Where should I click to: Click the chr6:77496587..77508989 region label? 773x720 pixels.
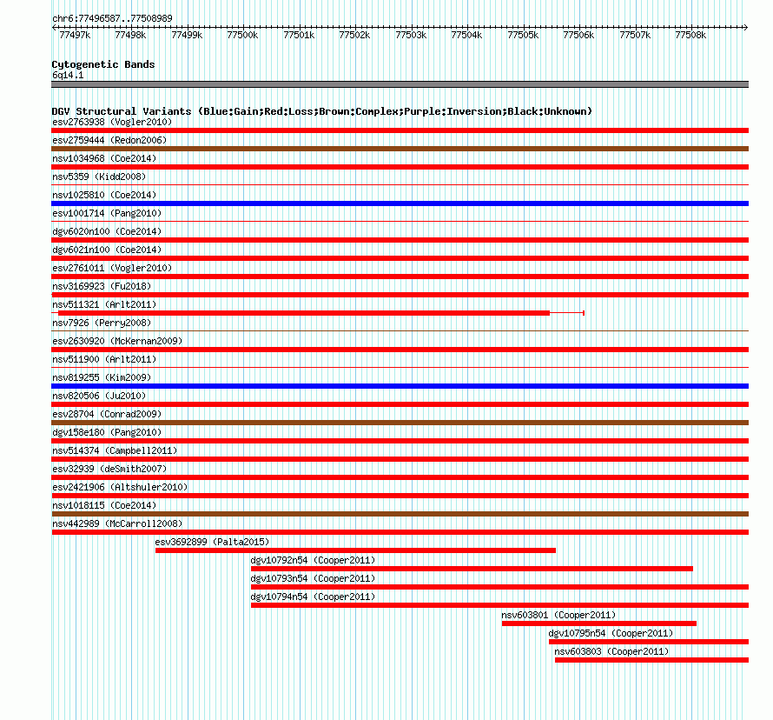(112, 18)
